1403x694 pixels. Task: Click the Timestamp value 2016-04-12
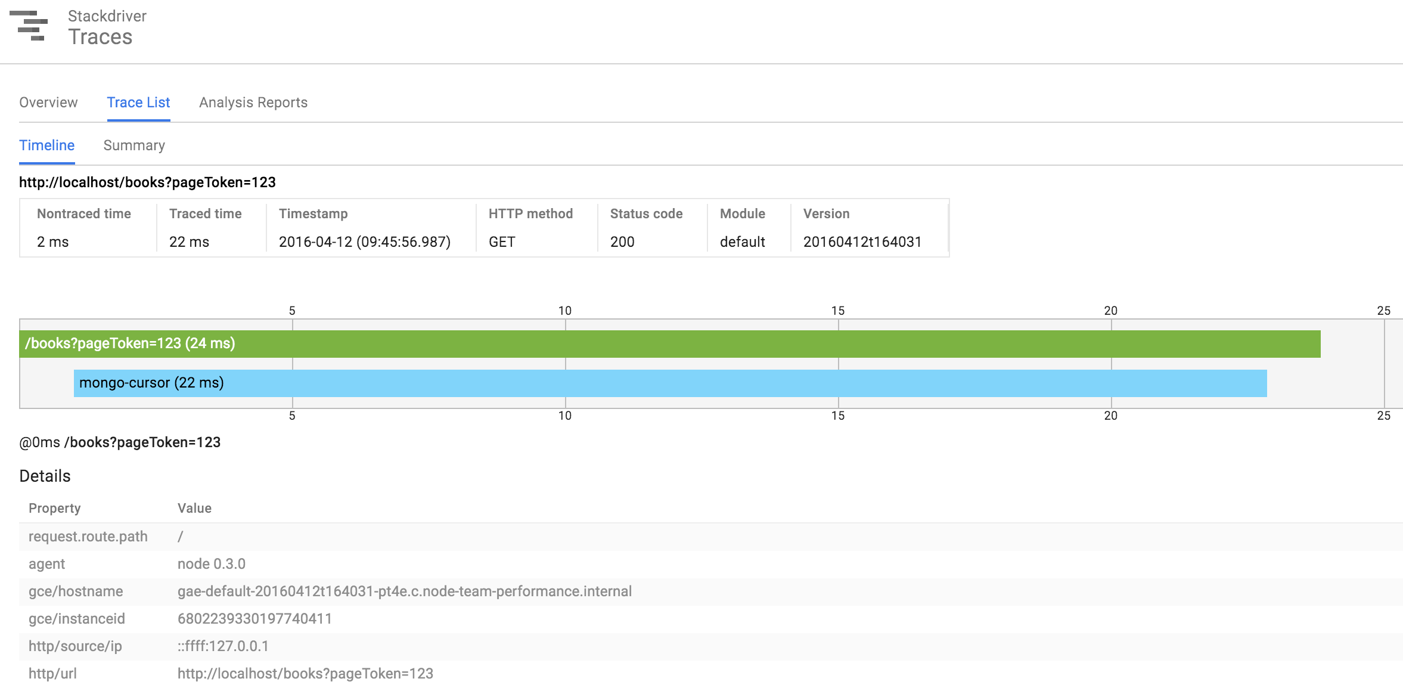(x=364, y=242)
